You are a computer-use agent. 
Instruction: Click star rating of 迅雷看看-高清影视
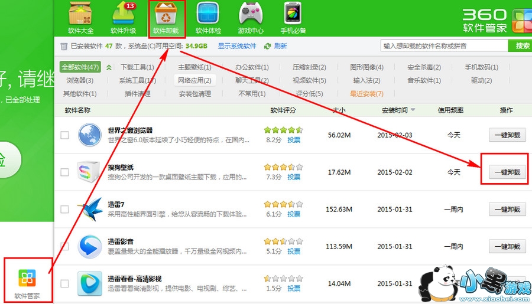point(283,279)
